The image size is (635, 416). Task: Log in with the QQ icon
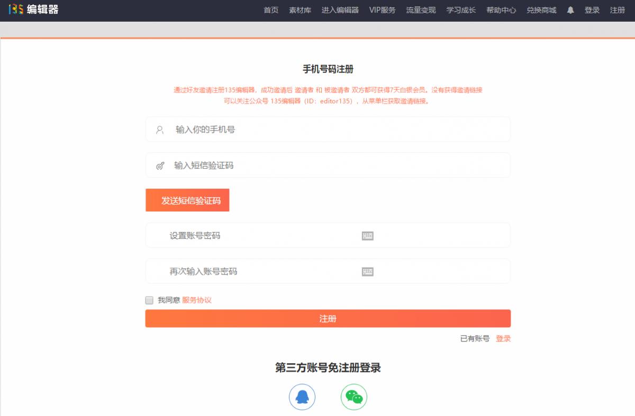pos(302,397)
